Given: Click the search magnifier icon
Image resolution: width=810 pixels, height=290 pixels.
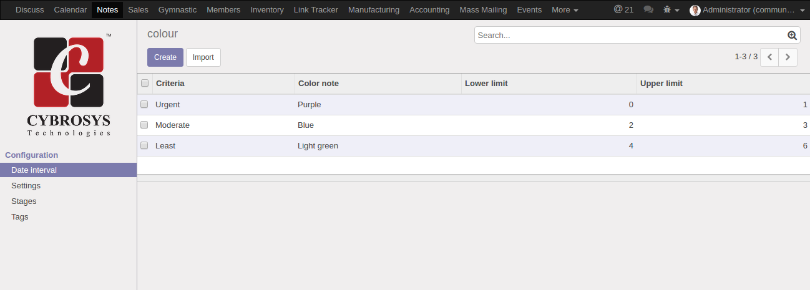Looking at the screenshot, I should 792,36.
